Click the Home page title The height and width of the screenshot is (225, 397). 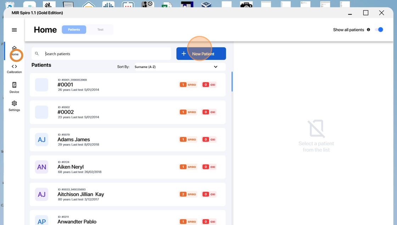point(45,30)
